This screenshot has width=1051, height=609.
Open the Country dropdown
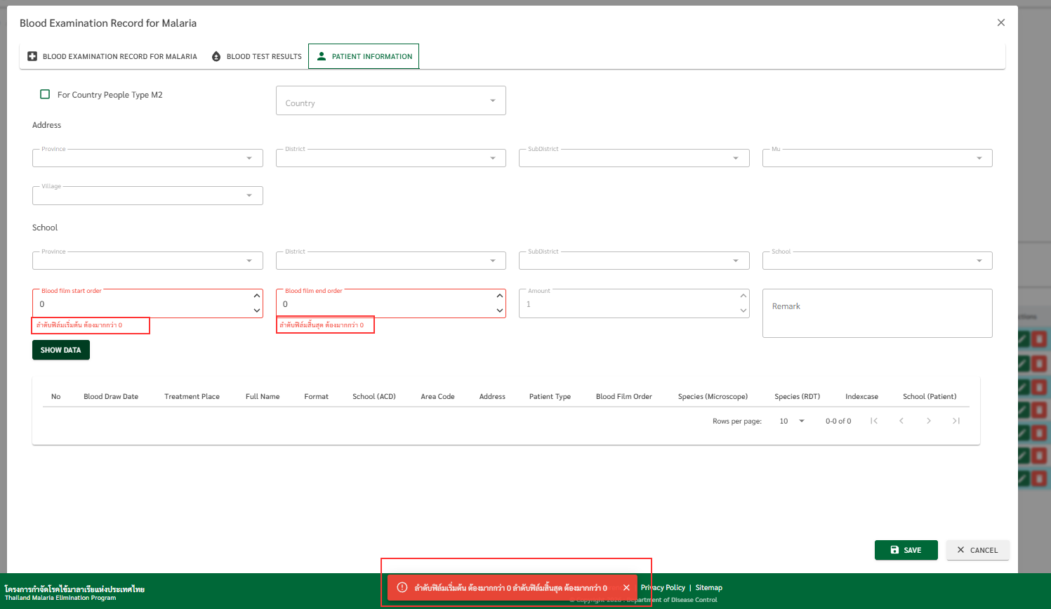390,101
